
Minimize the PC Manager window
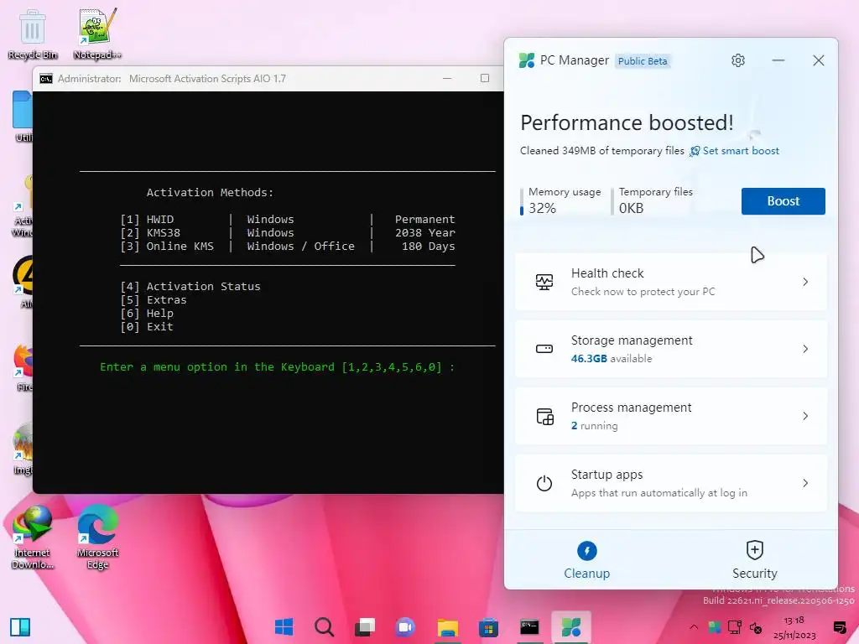[x=778, y=60]
